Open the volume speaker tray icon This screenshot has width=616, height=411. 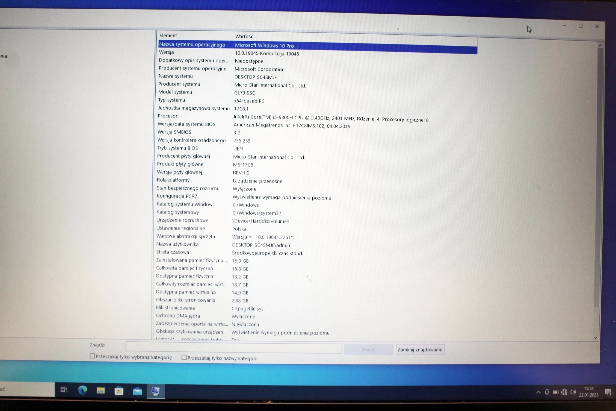[573, 392]
